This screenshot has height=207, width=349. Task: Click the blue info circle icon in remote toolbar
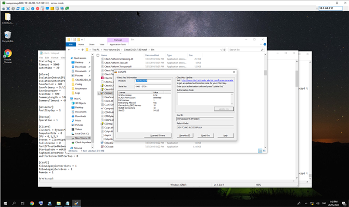pos(33,9)
